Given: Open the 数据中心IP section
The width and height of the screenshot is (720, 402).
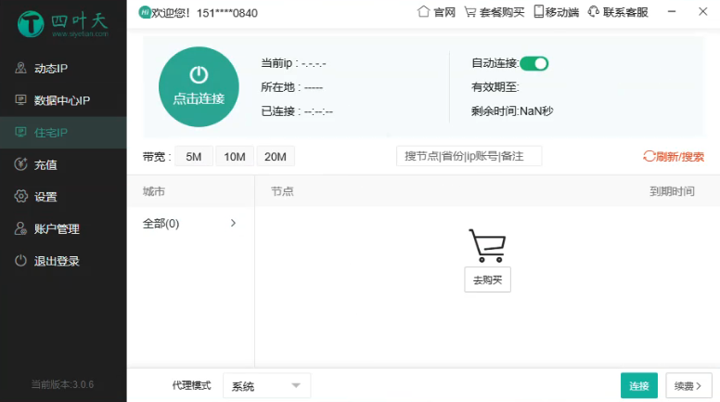Looking at the screenshot, I should 63,100.
